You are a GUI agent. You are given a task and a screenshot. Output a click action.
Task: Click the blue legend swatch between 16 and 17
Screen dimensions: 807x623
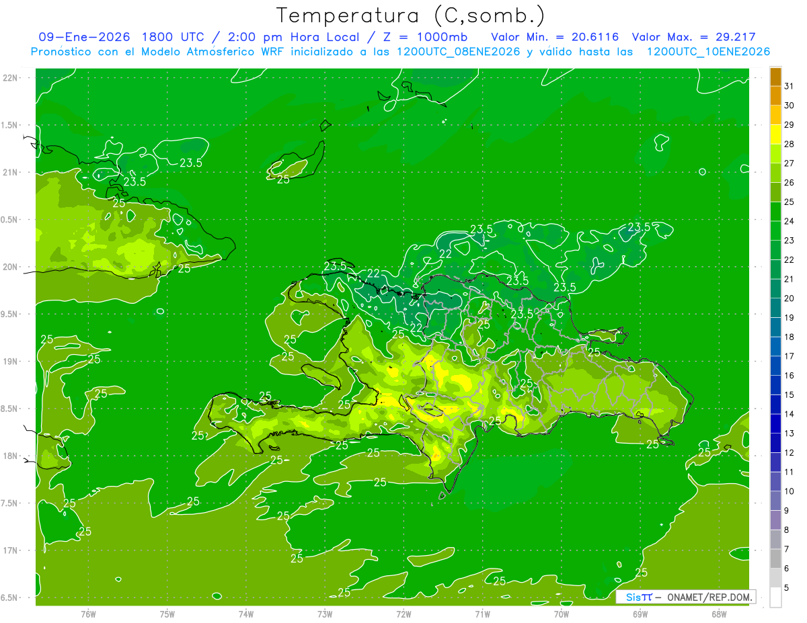(775, 366)
